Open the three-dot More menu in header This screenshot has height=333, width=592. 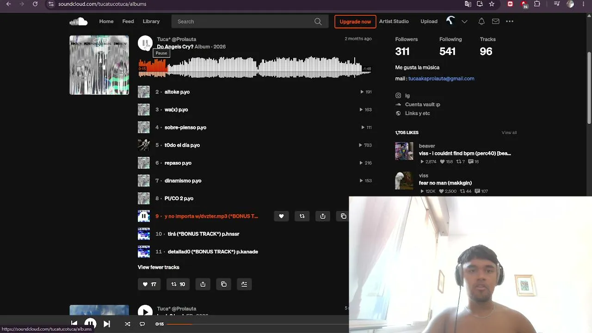pyautogui.click(x=510, y=21)
